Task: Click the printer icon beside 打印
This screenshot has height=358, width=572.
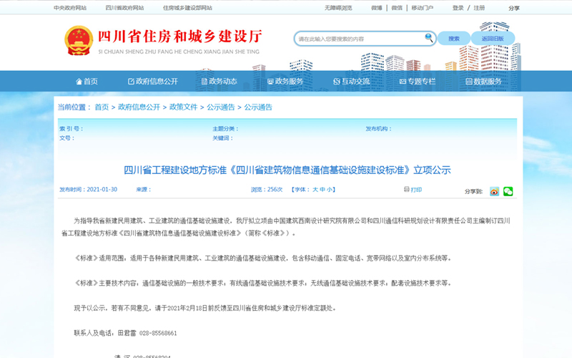Action: click(x=407, y=189)
